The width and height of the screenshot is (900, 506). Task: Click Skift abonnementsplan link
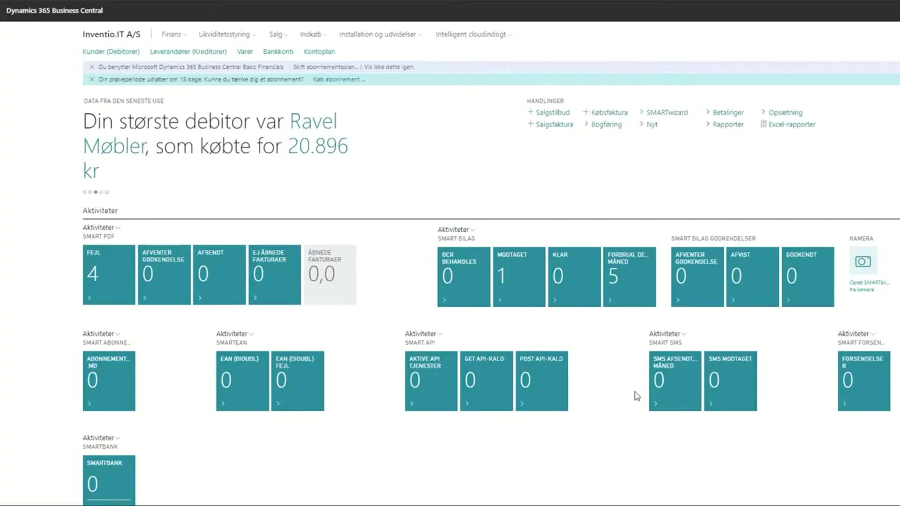pos(325,67)
